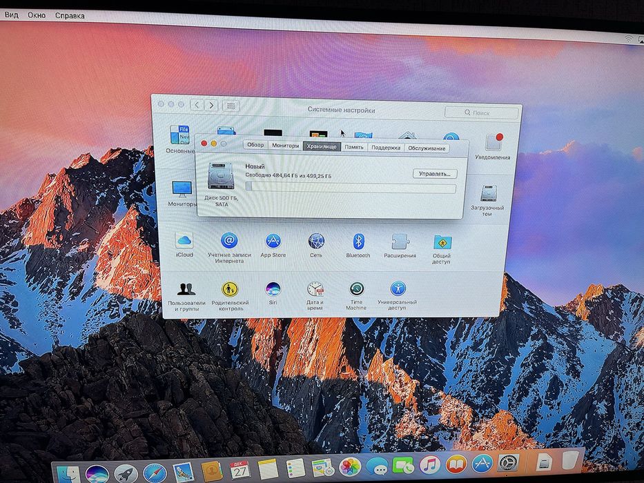Minimize the About This Mac window
The width and height of the screenshot is (644, 483).
tap(213, 144)
